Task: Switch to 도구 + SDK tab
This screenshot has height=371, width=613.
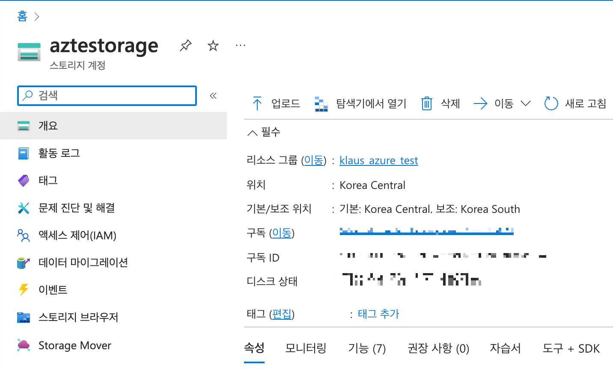Action: (571, 348)
